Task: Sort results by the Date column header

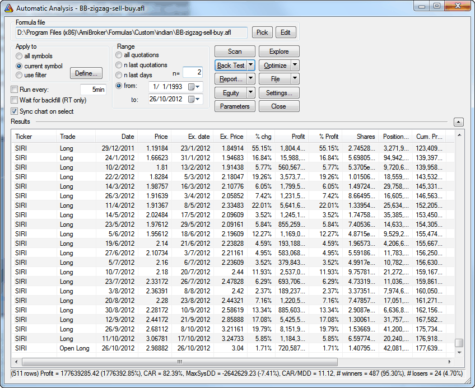Action: (117, 137)
